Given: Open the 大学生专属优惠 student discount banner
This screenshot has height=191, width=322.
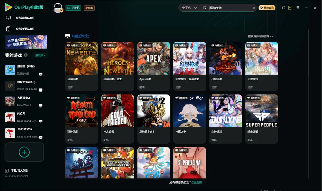Looking at the screenshot, I should (x=26, y=42).
